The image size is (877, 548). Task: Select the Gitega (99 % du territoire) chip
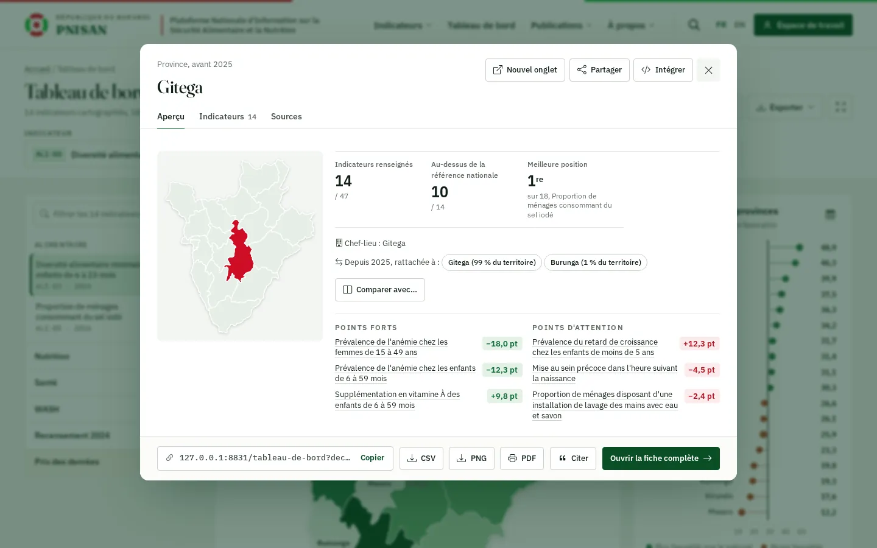491,262
